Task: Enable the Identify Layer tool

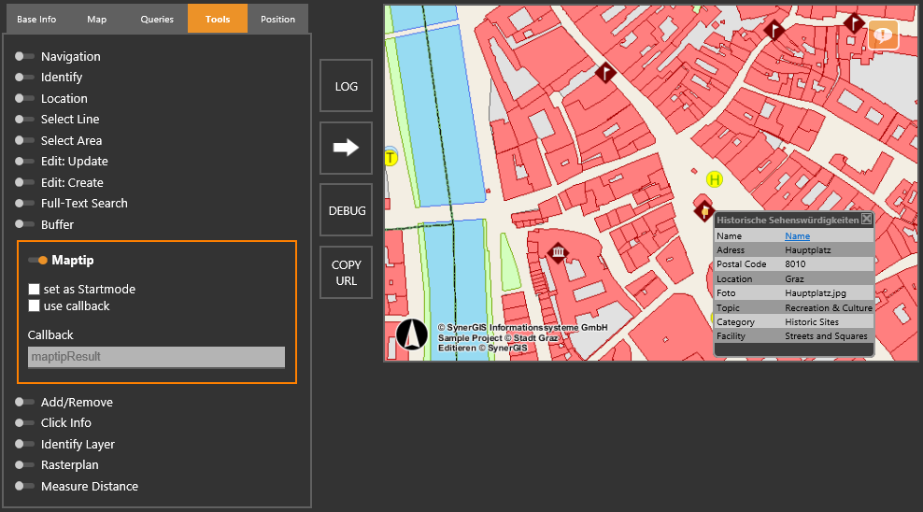Action: tap(24, 444)
